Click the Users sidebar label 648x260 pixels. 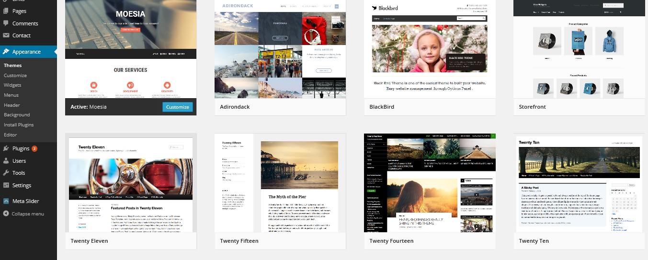click(x=19, y=161)
